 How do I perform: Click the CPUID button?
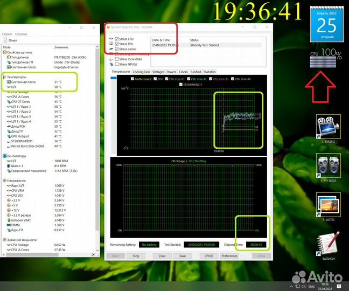pos(209,256)
